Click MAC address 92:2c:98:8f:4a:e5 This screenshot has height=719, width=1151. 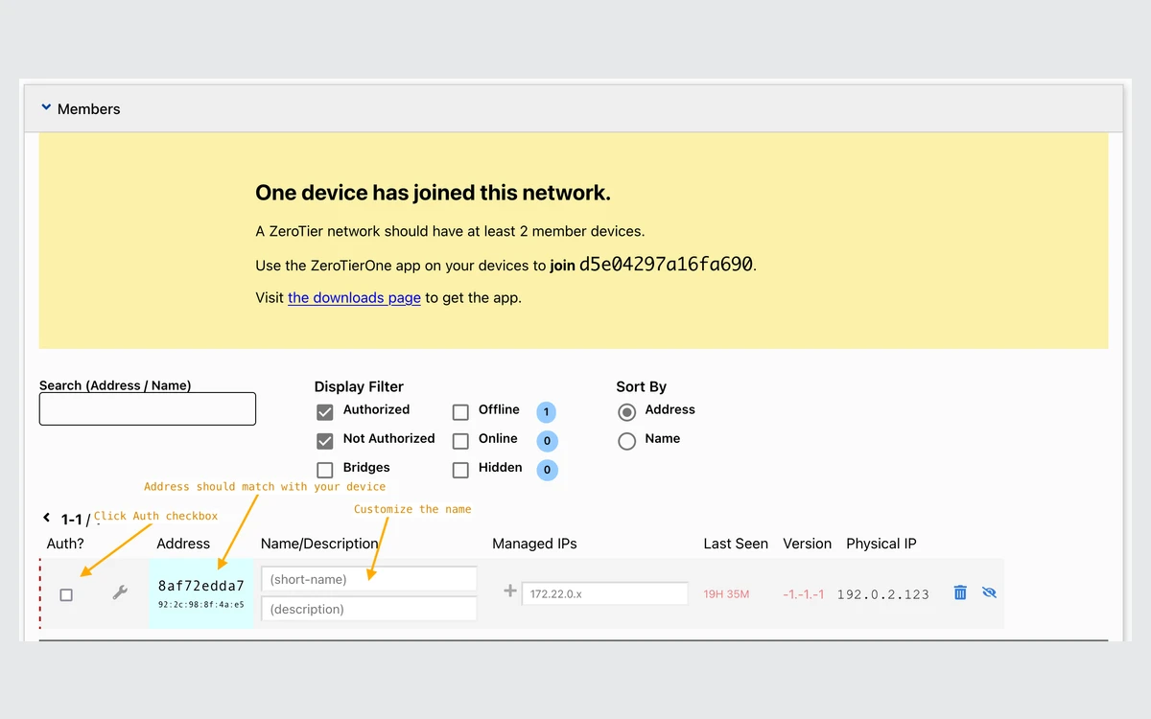click(x=201, y=605)
